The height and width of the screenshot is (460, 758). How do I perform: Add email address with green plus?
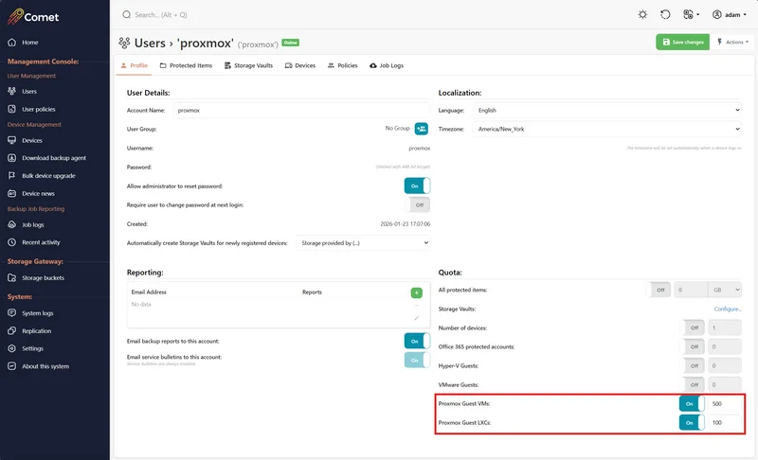click(x=416, y=293)
